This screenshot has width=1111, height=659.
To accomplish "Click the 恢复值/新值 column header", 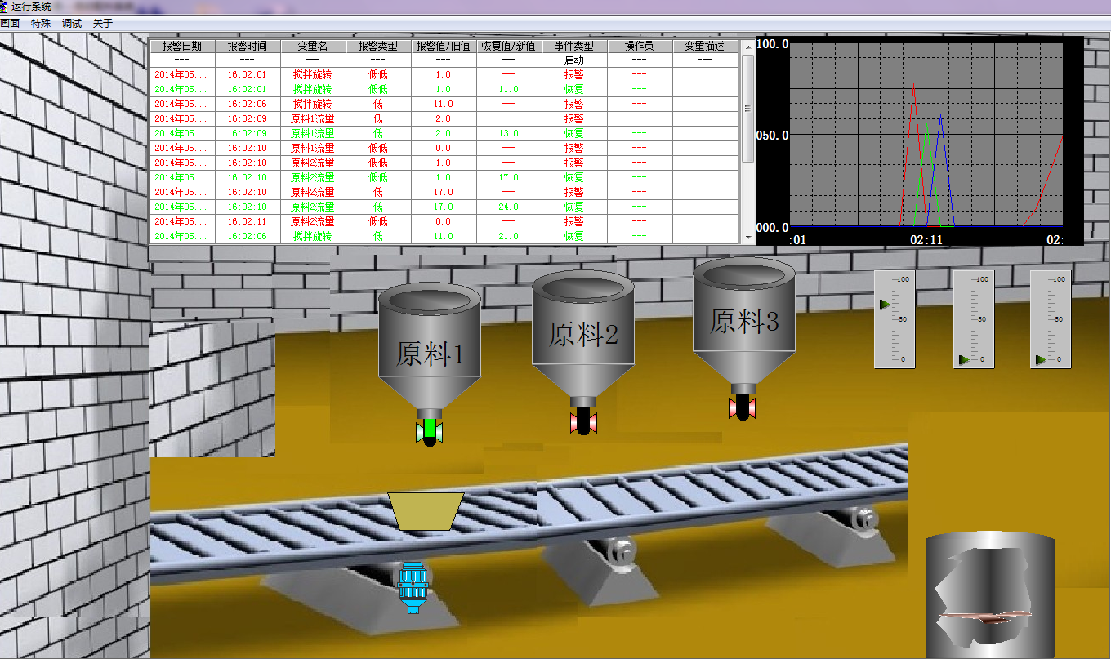I will point(509,47).
